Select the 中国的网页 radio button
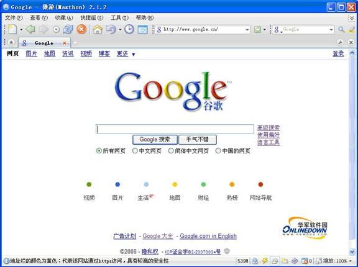 point(218,151)
